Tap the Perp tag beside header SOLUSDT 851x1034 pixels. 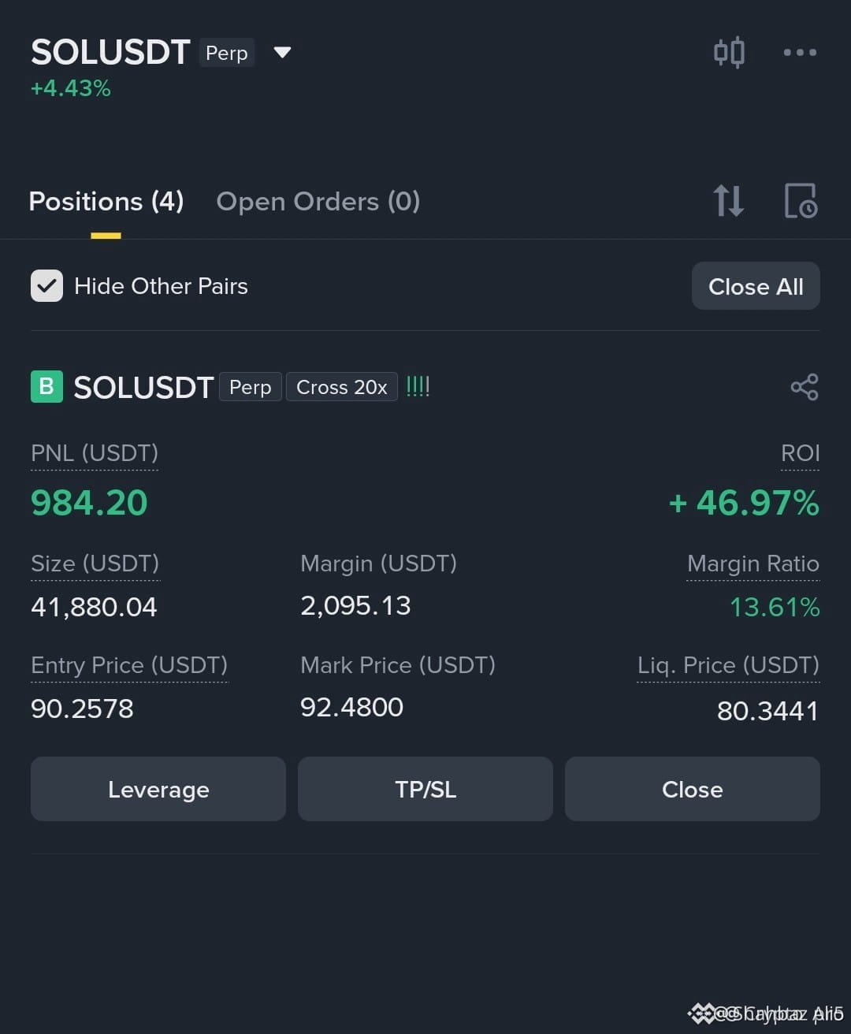click(x=227, y=53)
